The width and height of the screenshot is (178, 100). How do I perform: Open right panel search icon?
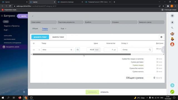pos(172,28)
